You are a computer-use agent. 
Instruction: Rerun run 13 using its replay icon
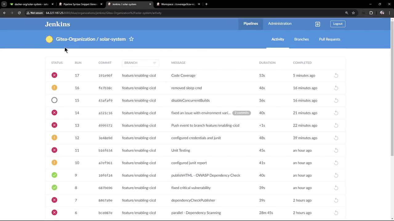coord(336,126)
